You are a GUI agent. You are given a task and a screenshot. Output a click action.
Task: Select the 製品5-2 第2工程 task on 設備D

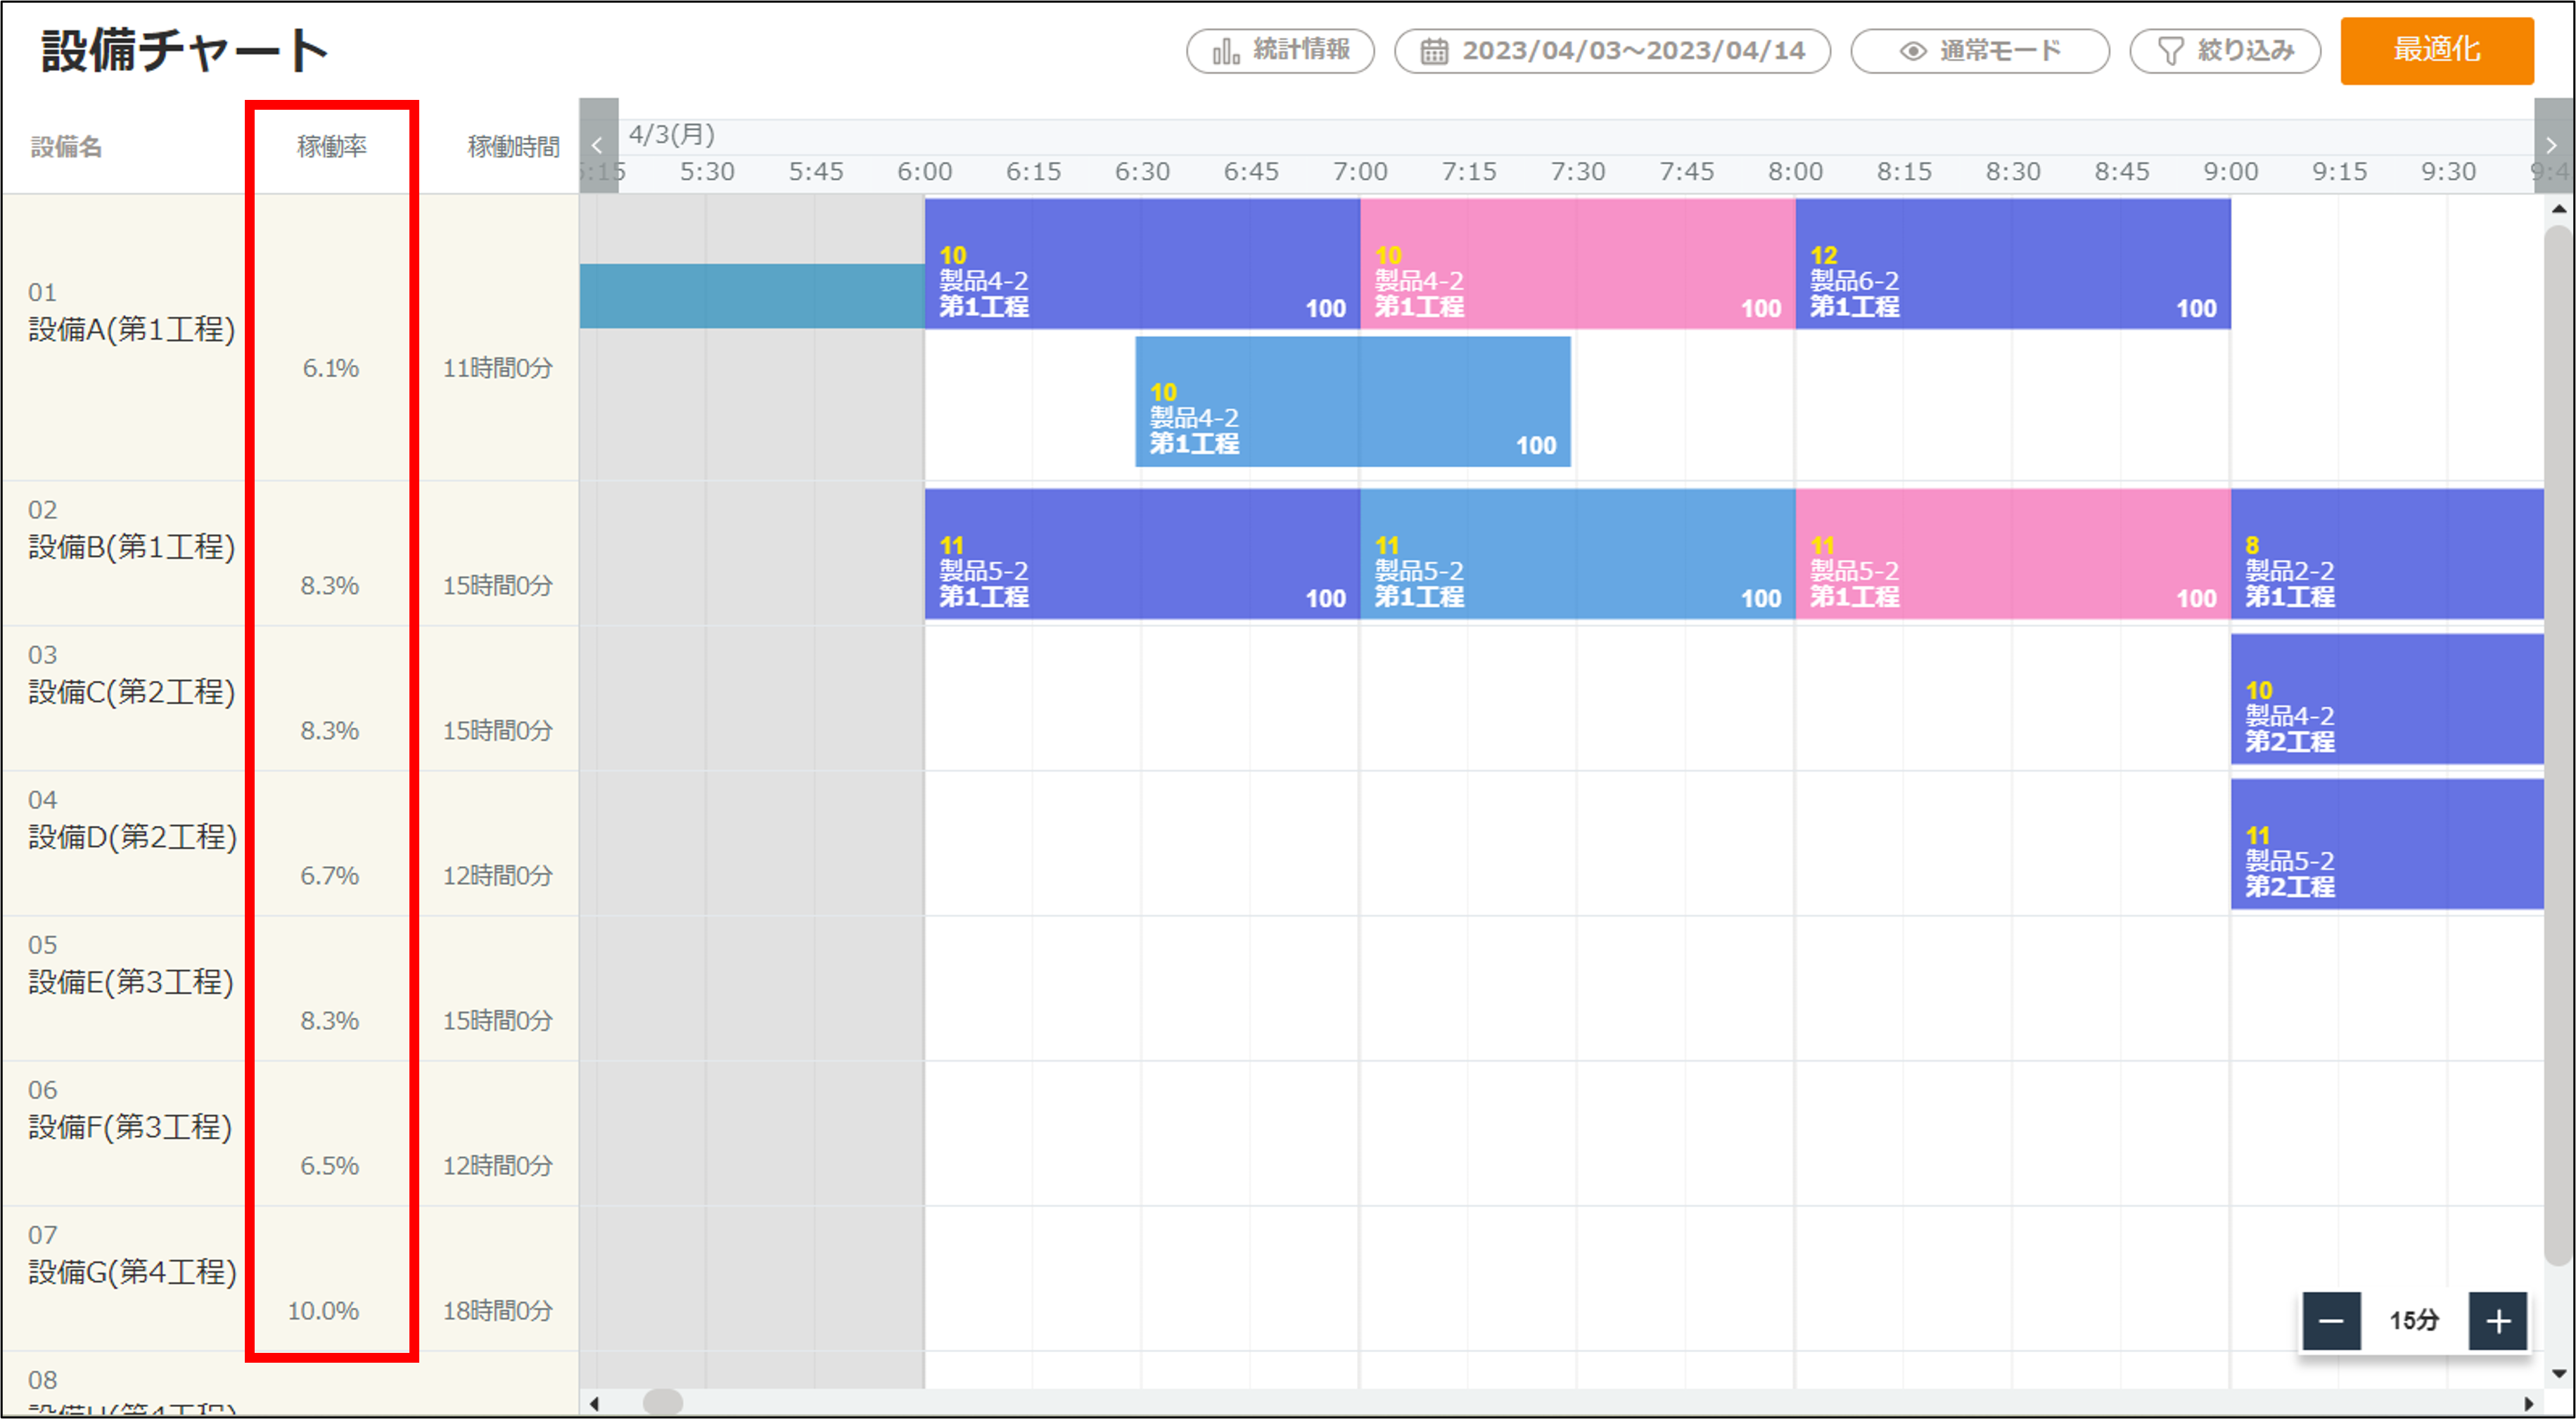[x=2387, y=843]
